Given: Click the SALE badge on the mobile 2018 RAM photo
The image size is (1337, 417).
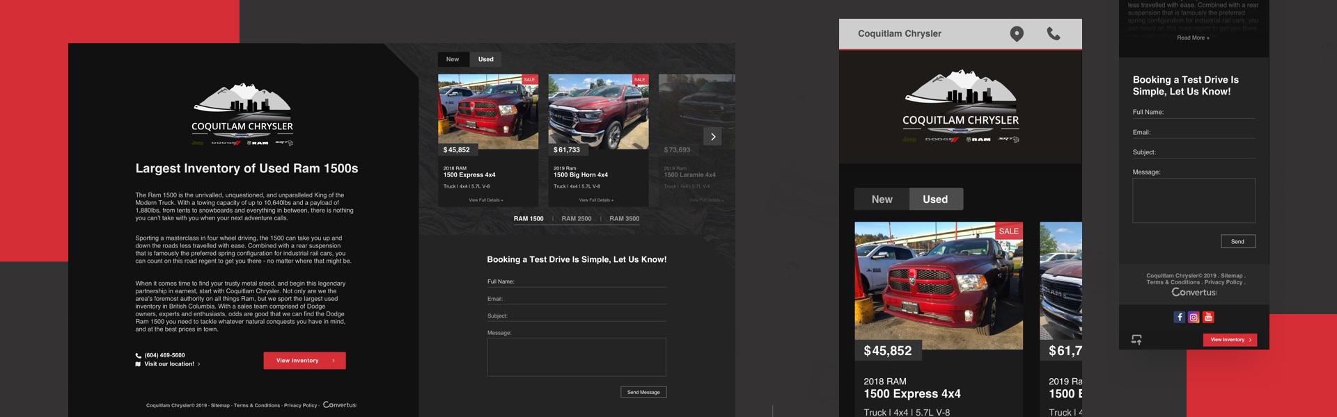Looking at the screenshot, I should pyautogui.click(x=1008, y=231).
